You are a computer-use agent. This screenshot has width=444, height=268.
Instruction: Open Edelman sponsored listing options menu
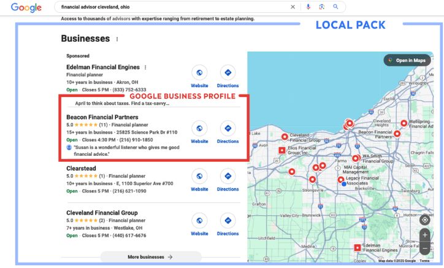click(x=145, y=67)
